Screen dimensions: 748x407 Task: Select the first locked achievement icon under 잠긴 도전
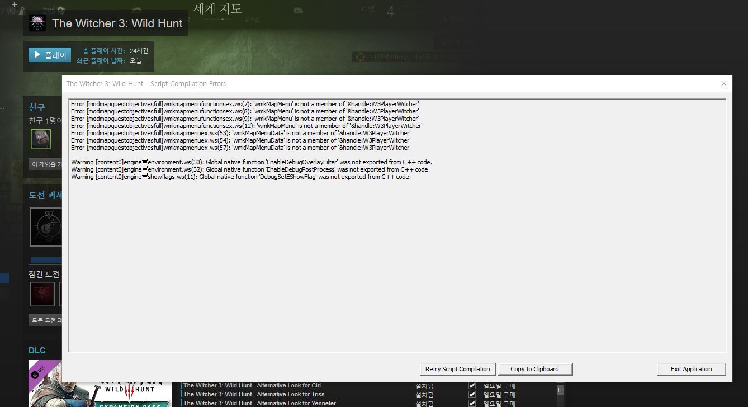coord(42,294)
